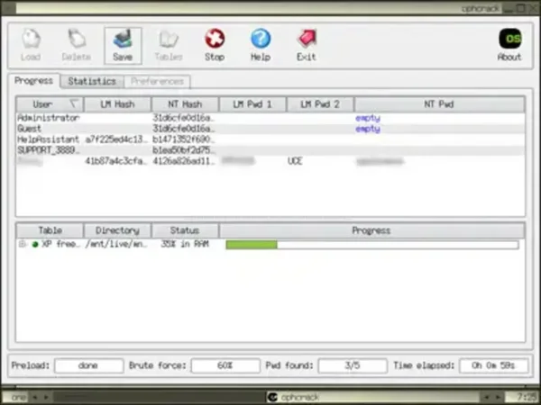
Task: Click the Time elapsed field
Action: pyautogui.click(x=494, y=365)
